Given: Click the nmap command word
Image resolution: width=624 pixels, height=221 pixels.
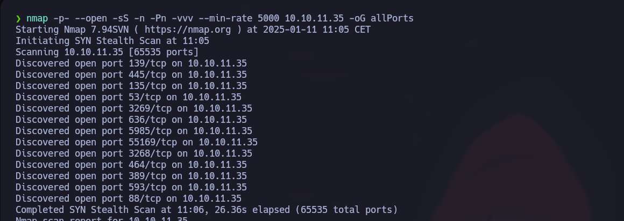Looking at the screenshot, I should (37, 18).
